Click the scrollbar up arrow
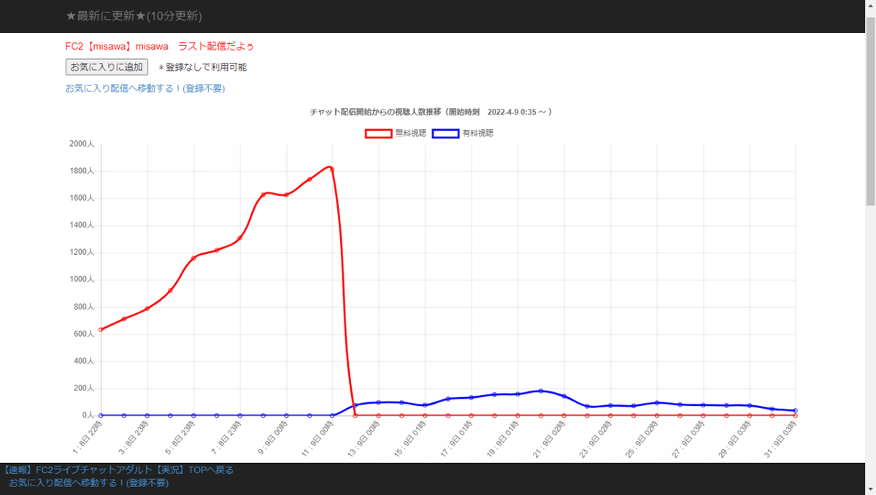876x495 pixels. 869,6
